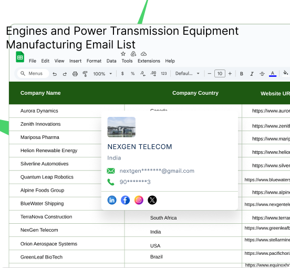Select the Aurora Dynamics cell
290x268 pixels.
[39, 111]
